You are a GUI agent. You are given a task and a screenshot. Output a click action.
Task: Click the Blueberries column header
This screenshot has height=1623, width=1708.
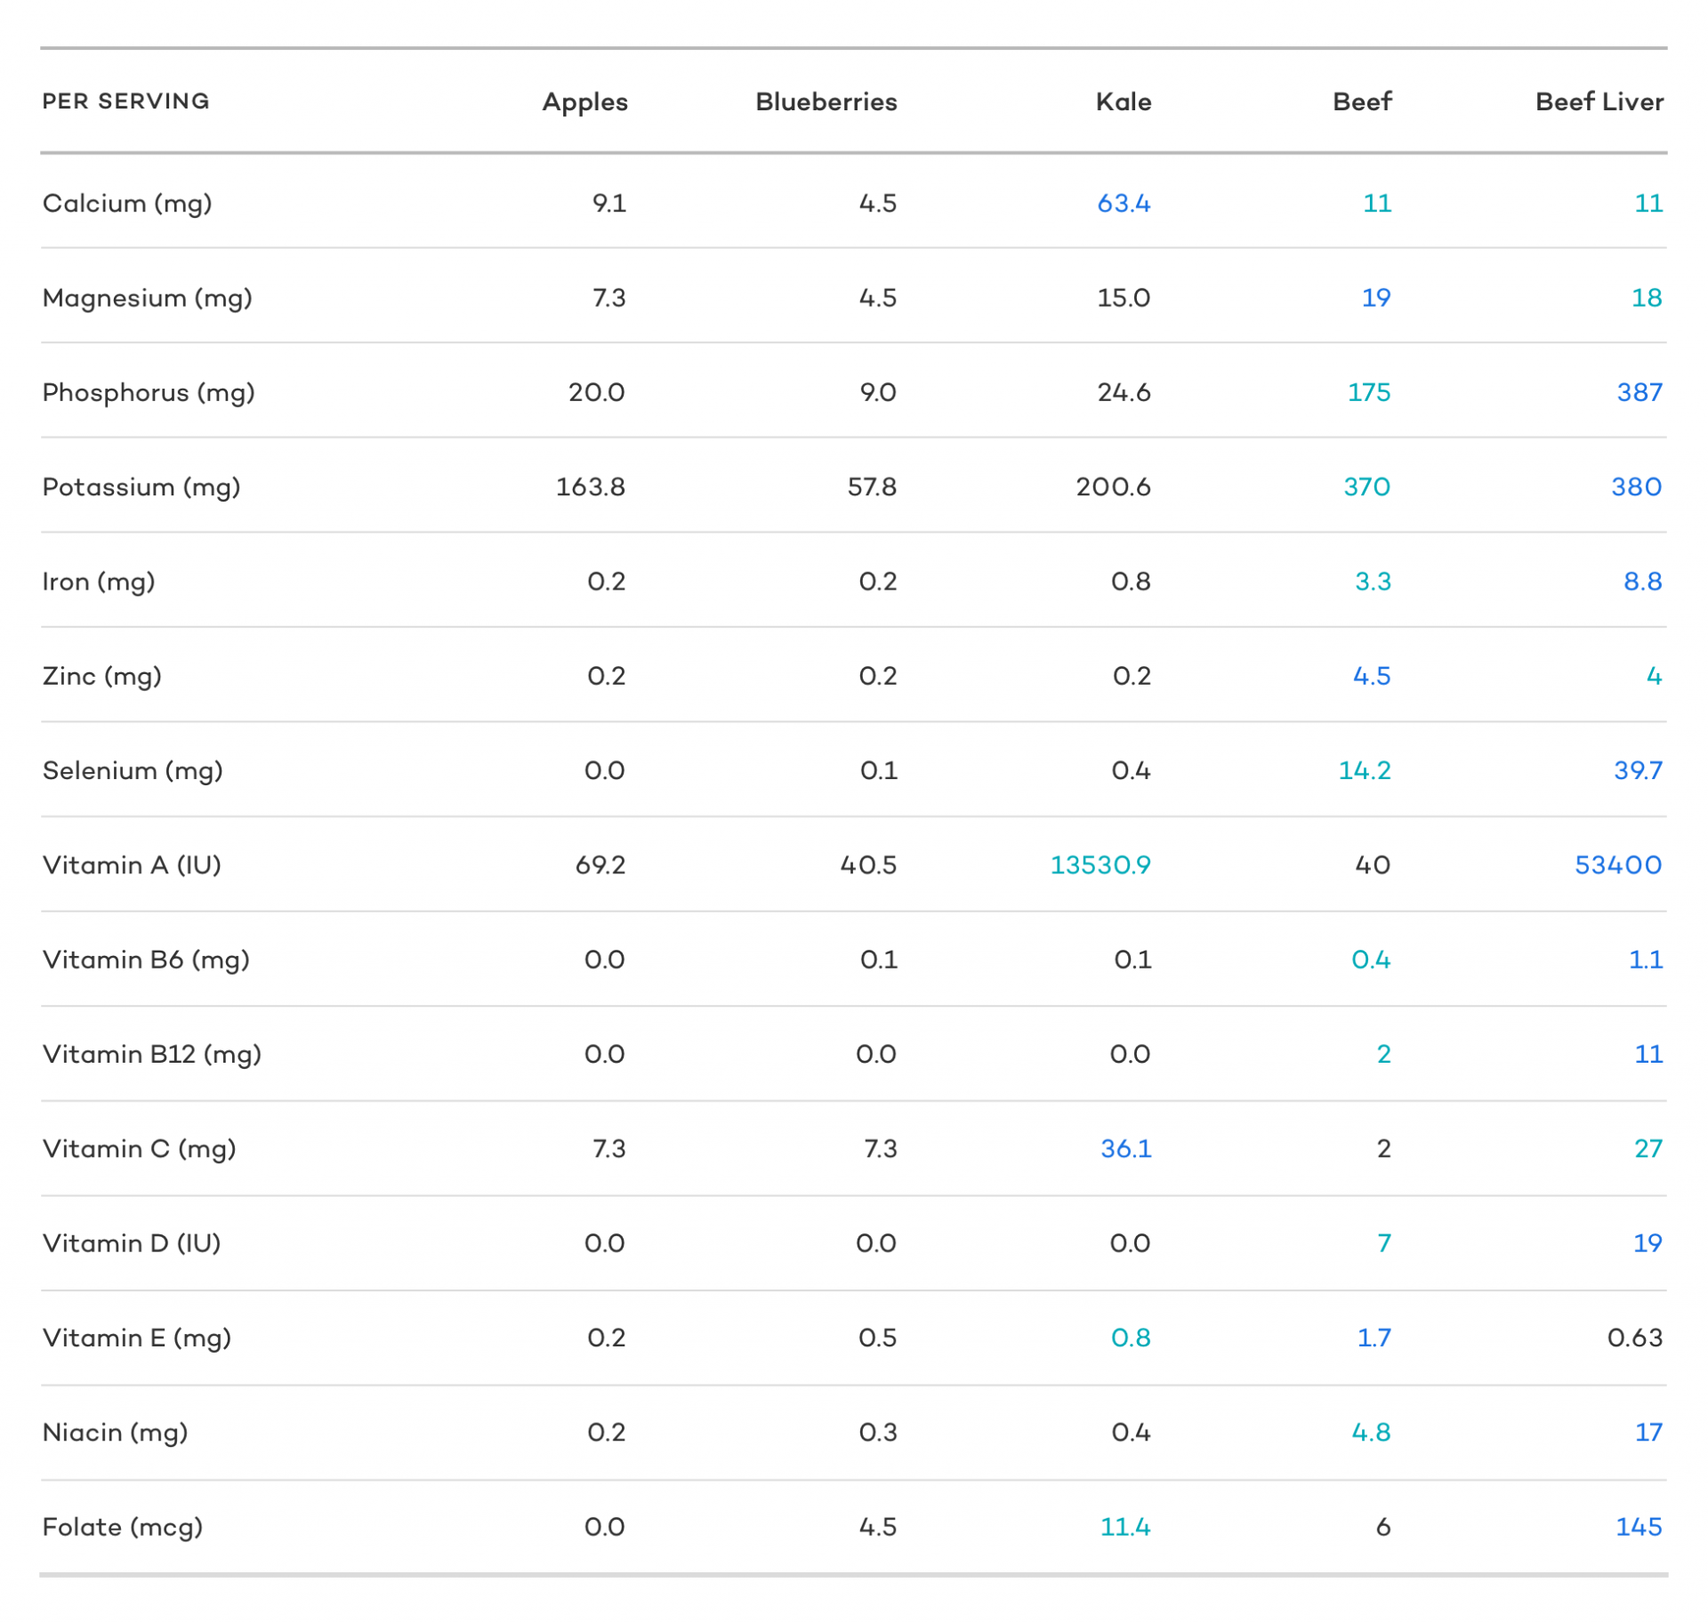point(826,102)
